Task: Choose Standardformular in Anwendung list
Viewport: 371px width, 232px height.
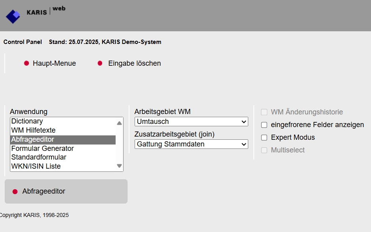Action: pyautogui.click(x=63, y=157)
